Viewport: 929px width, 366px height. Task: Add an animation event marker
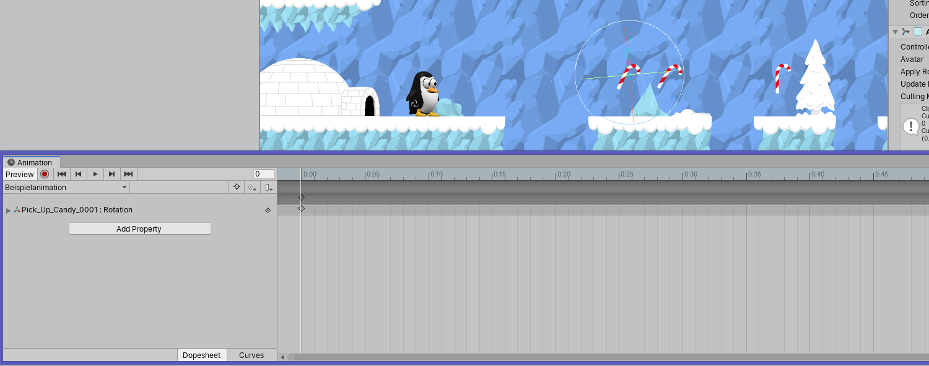(268, 187)
